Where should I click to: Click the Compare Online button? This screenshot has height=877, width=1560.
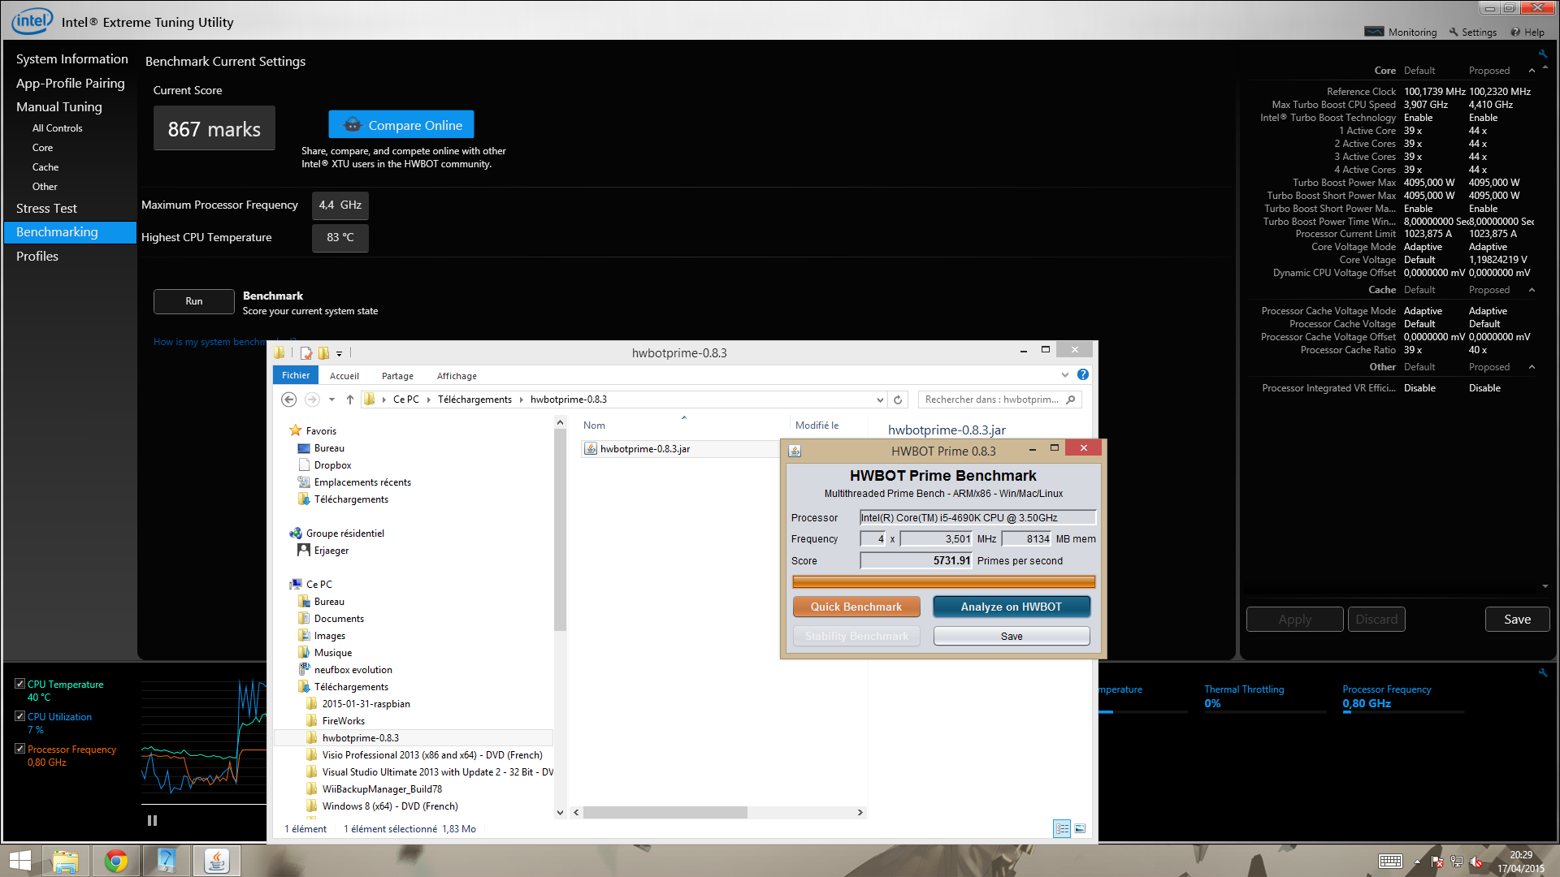pyautogui.click(x=401, y=125)
